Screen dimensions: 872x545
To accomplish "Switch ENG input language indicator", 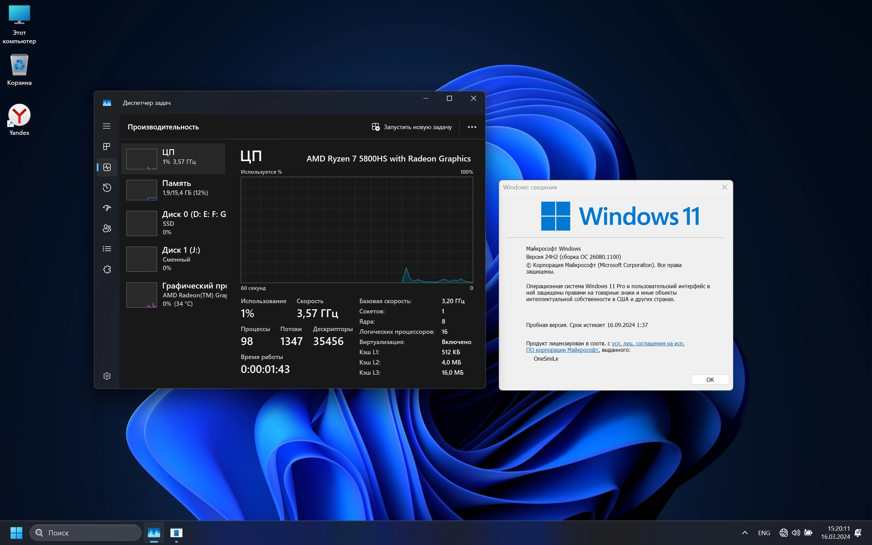I will [764, 533].
